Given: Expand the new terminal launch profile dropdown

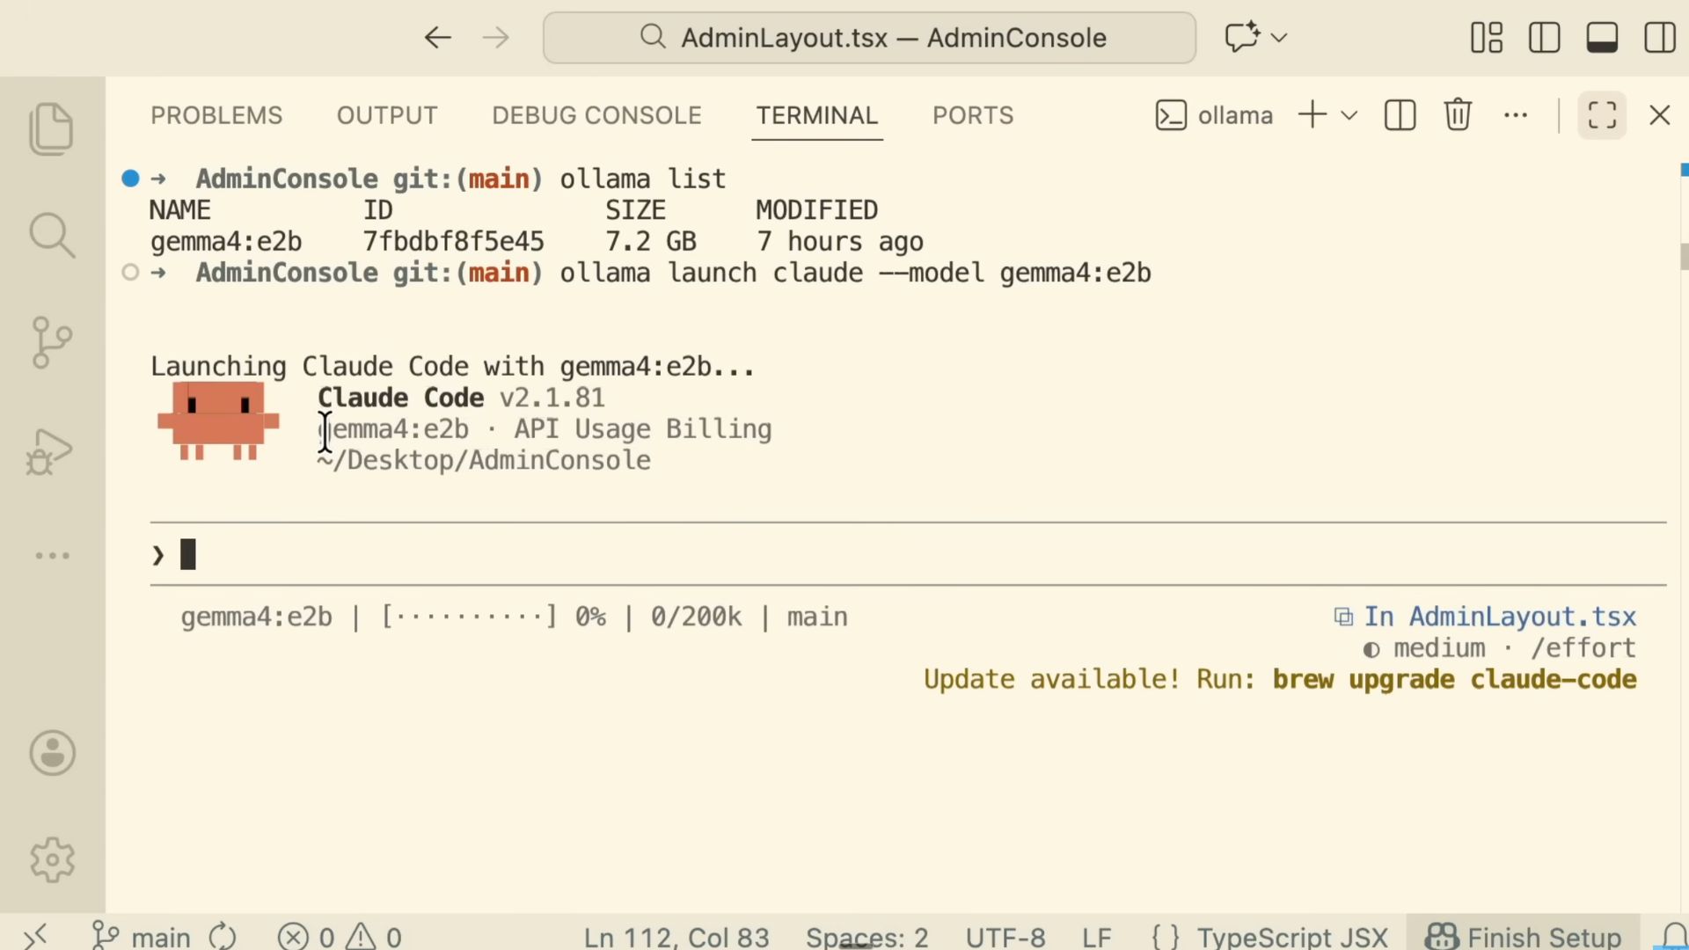Looking at the screenshot, I should pos(1349,115).
